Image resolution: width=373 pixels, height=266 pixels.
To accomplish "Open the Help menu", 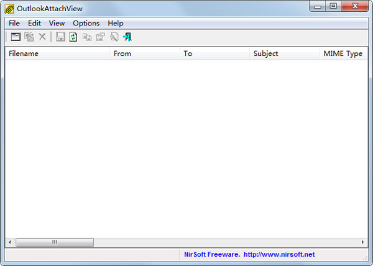I will 116,23.
